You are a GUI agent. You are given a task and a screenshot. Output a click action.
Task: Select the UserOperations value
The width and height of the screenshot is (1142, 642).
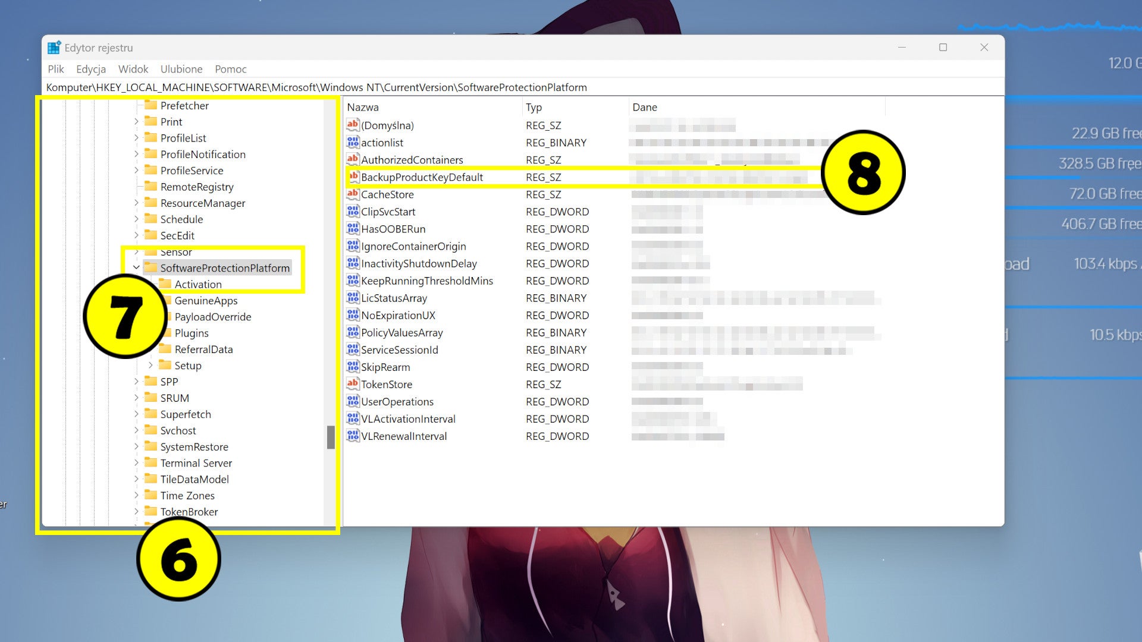(397, 401)
